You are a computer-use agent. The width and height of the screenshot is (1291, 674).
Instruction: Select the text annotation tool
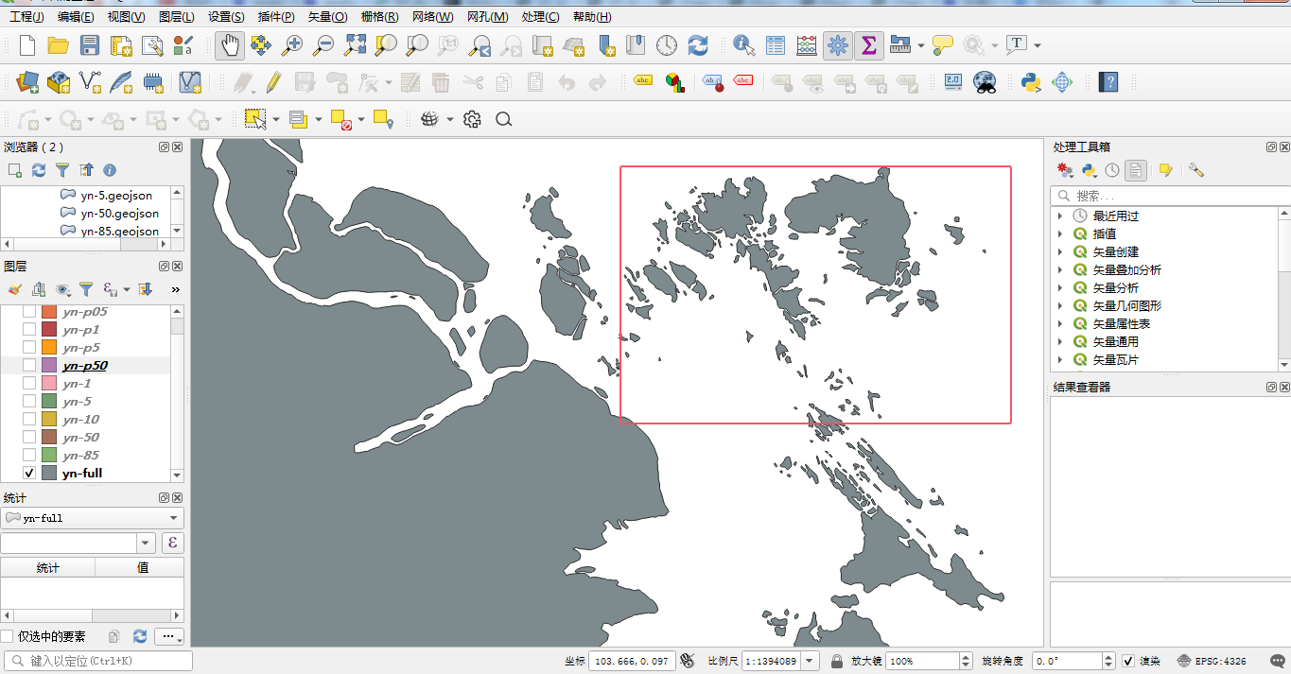tap(1017, 44)
